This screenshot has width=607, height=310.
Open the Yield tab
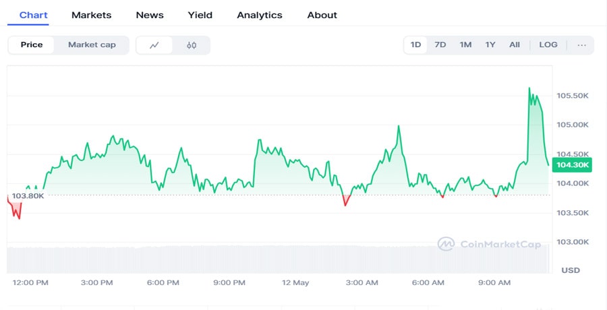click(x=200, y=15)
